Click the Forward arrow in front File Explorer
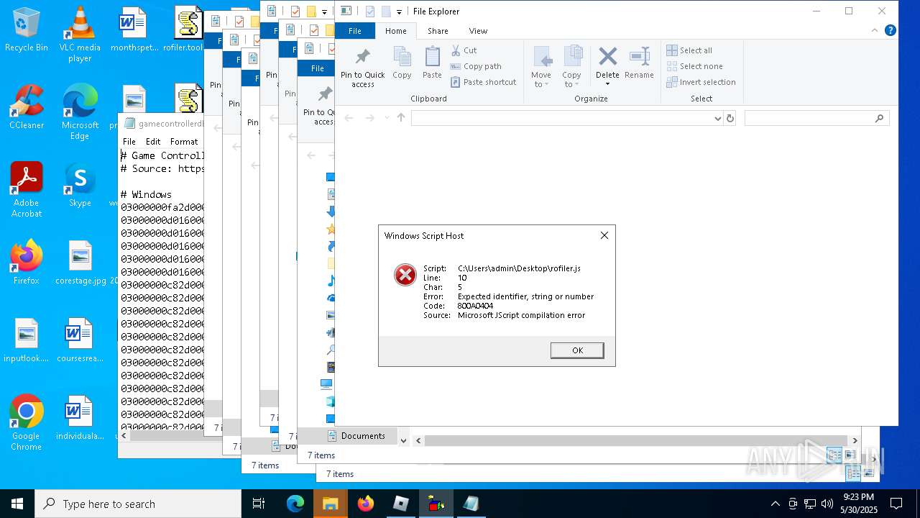Viewport: 920px width, 518px height. (x=369, y=118)
